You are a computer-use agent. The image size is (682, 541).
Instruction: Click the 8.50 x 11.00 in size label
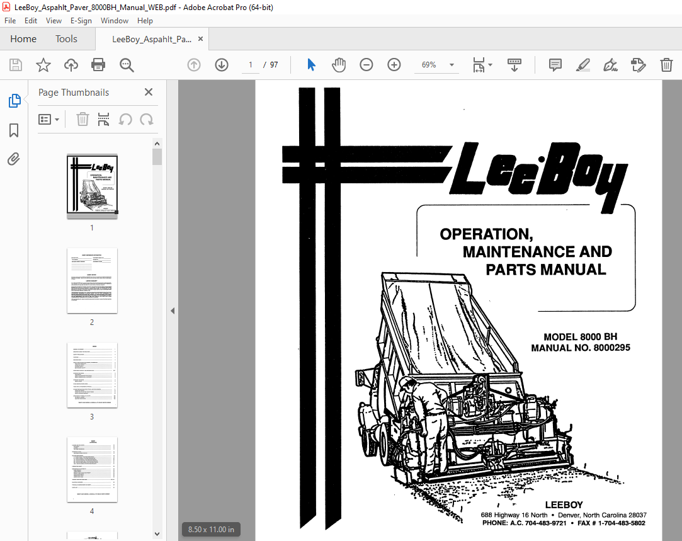pyautogui.click(x=211, y=529)
